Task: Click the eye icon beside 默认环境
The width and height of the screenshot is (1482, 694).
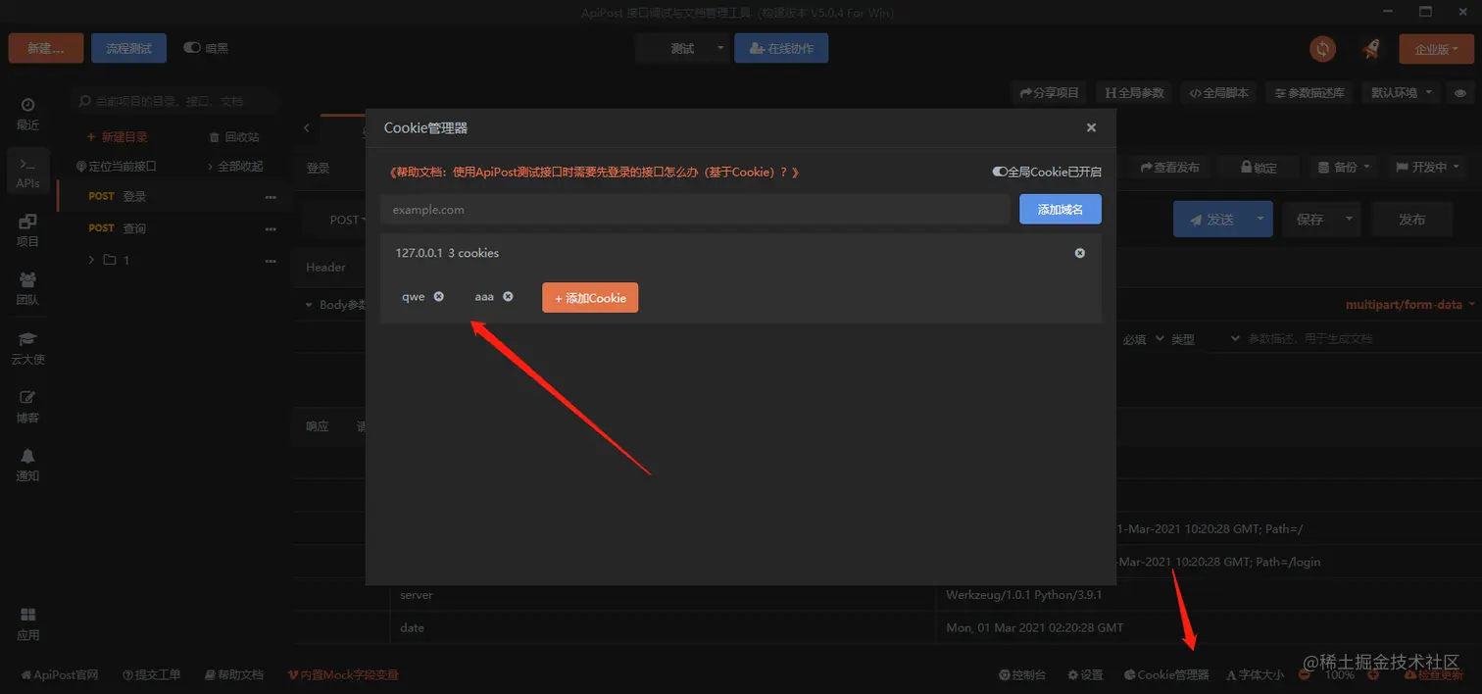Action: click(x=1460, y=92)
